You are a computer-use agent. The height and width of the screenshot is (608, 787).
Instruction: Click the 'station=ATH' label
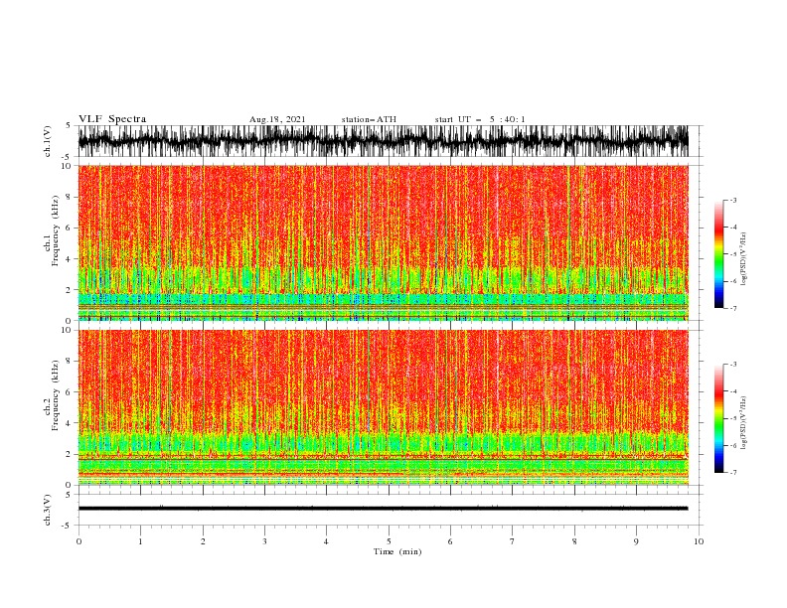point(369,119)
